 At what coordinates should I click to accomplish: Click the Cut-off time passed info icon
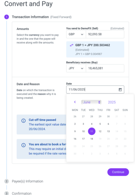click(23, 120)
